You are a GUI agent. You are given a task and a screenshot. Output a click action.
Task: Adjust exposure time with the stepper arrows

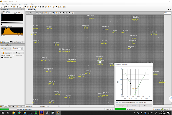(21, 48)
